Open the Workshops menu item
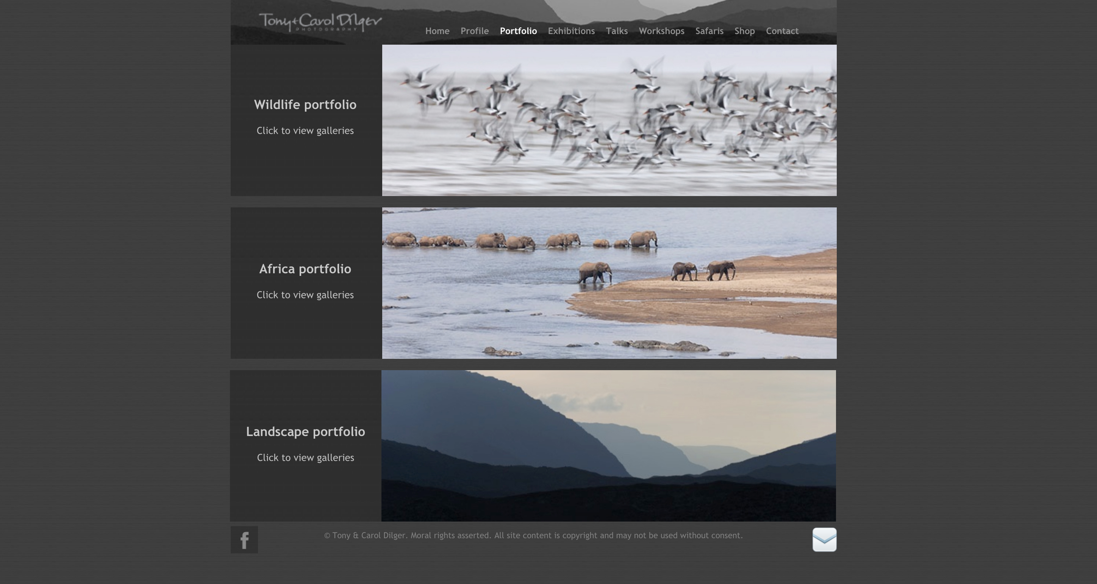The image size is (1097, 584). click(x=661, y=31)
